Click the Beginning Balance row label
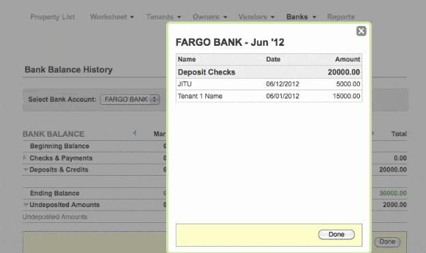Viewport: 426px width, 253px height. click(59, 146)
